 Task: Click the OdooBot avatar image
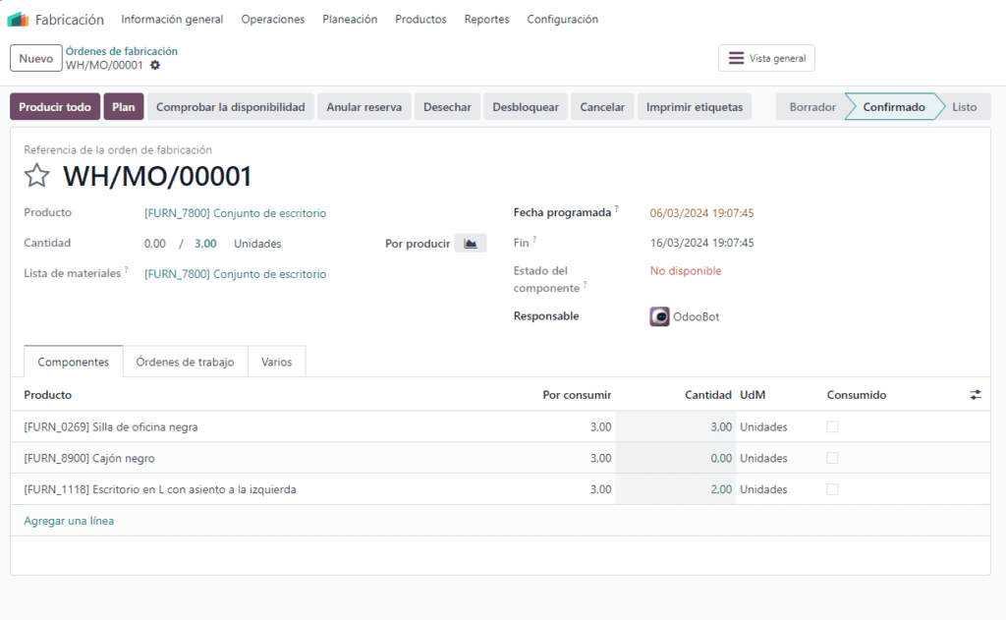(658, 316)
